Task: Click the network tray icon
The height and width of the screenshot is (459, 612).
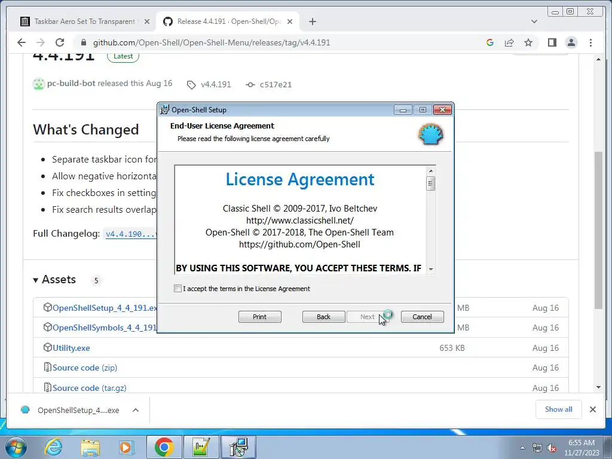Action: (x=537, y=448)
